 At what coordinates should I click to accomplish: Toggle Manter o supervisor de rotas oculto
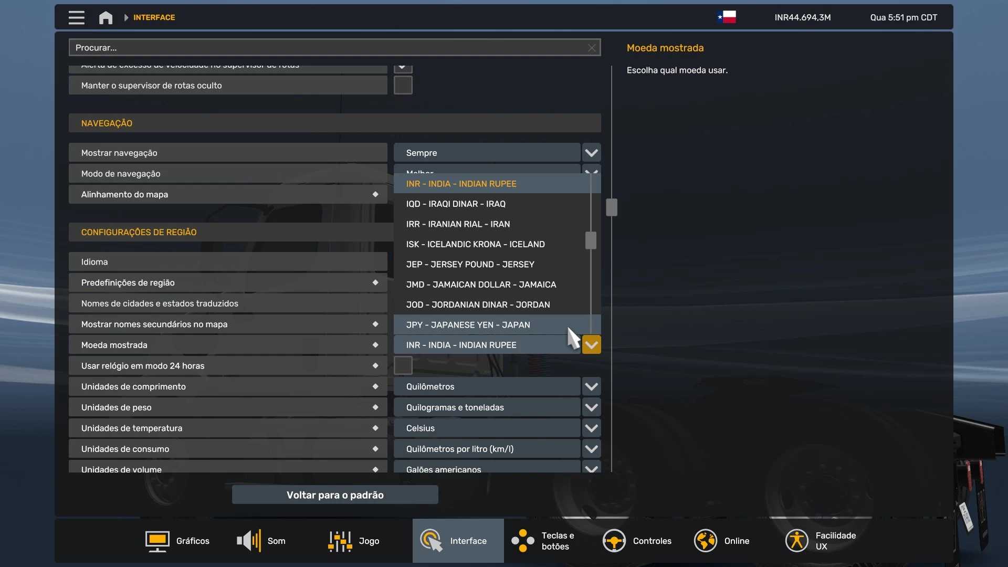point(403,85)
